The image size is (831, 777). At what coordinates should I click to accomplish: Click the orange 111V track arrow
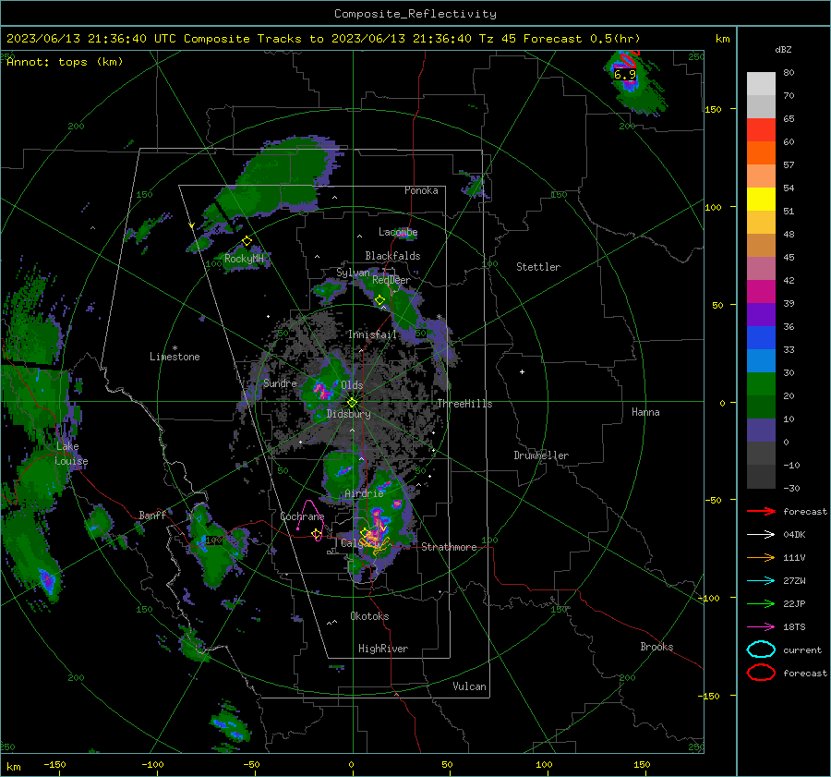pos(761,557)
